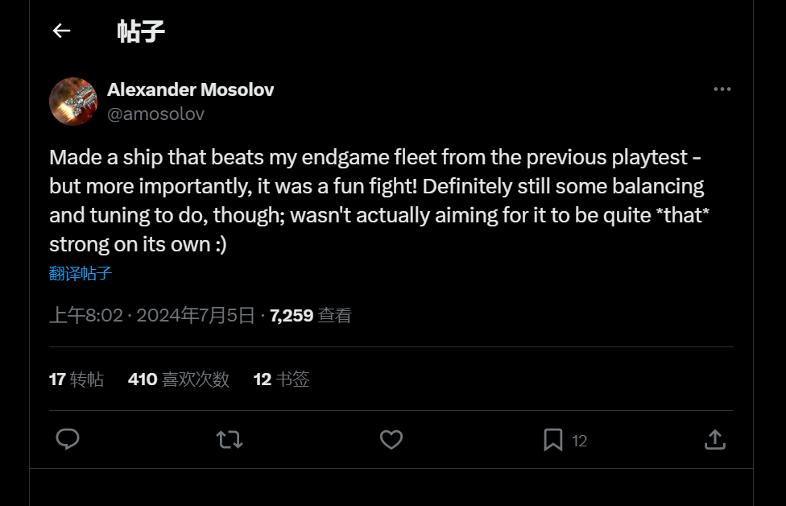Like the post with the heart icon
The width and height of the screenshot is (786, 506).
(x=391, y=439)
